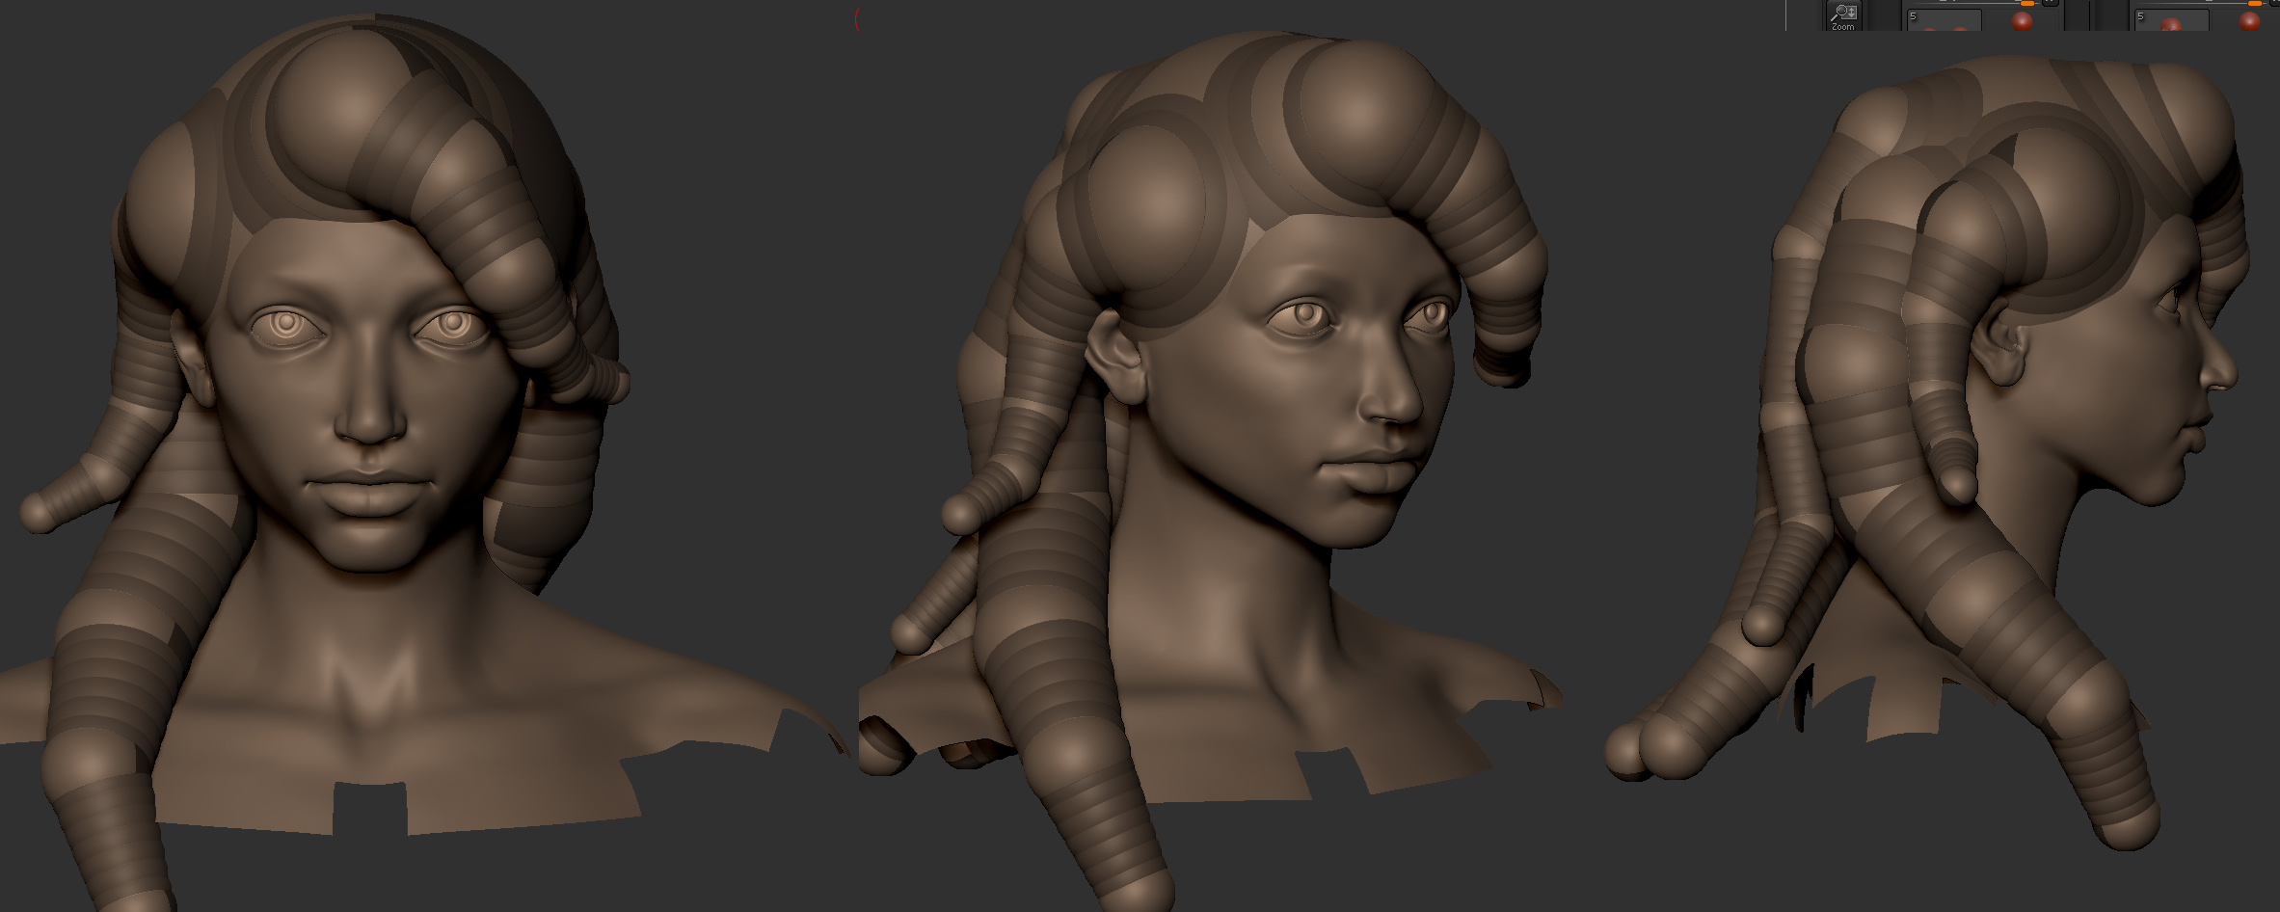This screenshot has width=2280, height=912.
Task: Pick the red sphere beside the red head thumbnail
Action: (2249, 22)
